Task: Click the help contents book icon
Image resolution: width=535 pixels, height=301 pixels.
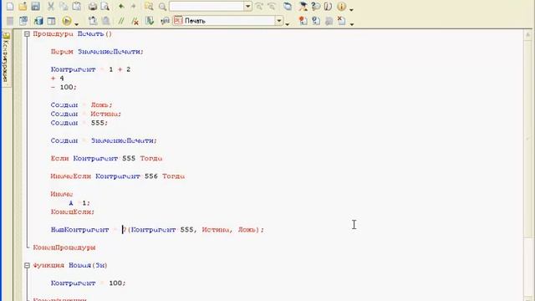Action: point(328,6)
